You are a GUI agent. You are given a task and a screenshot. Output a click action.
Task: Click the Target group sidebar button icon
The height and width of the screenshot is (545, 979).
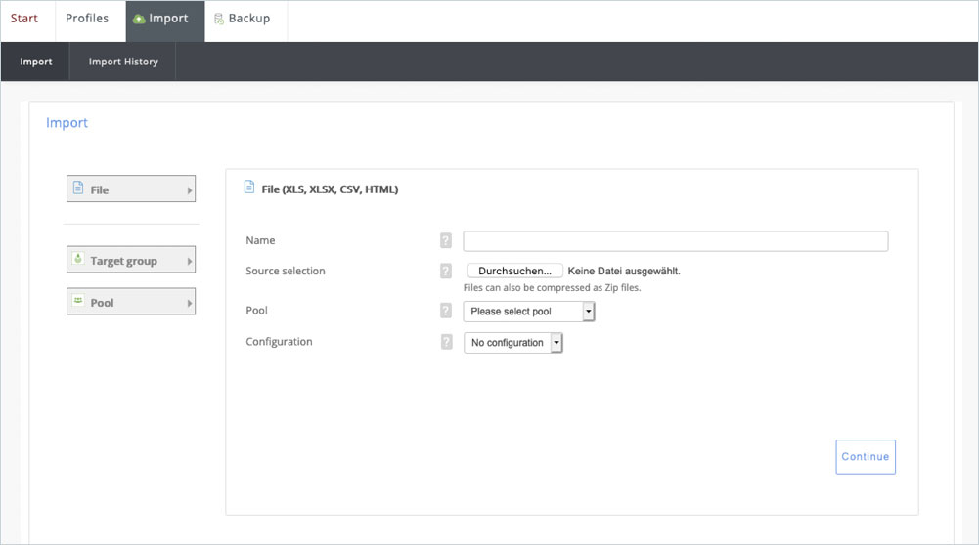[x=78, y=260]
